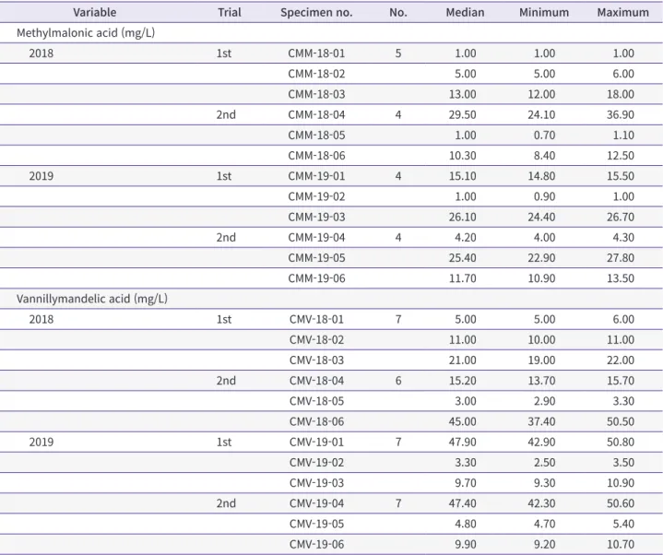Click the 'No.' column header

[398, 12]
